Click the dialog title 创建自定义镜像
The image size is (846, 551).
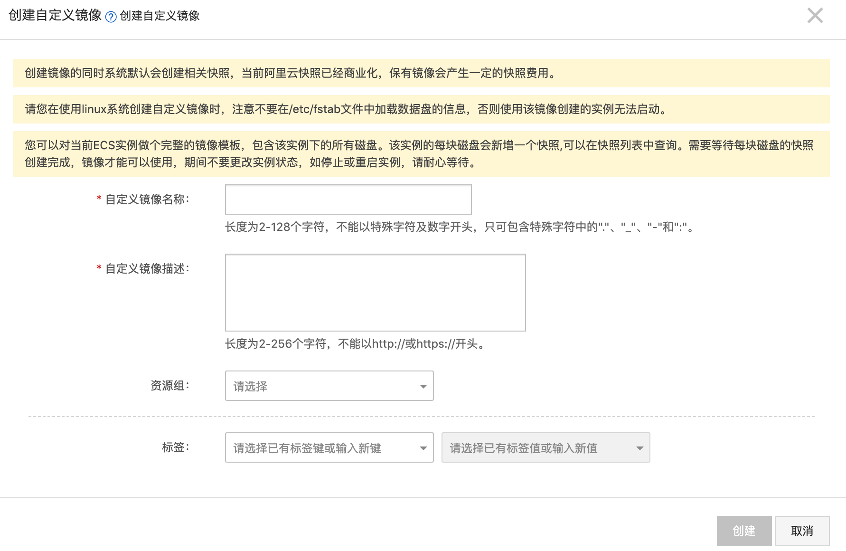[x=55, y=16]
